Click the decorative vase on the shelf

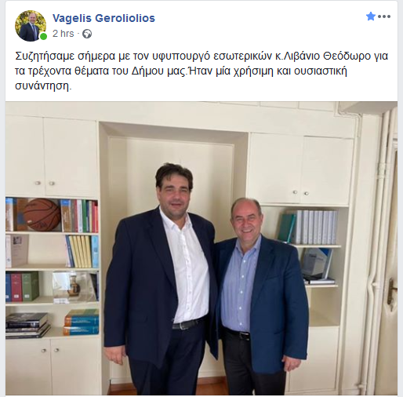point(74,286)
